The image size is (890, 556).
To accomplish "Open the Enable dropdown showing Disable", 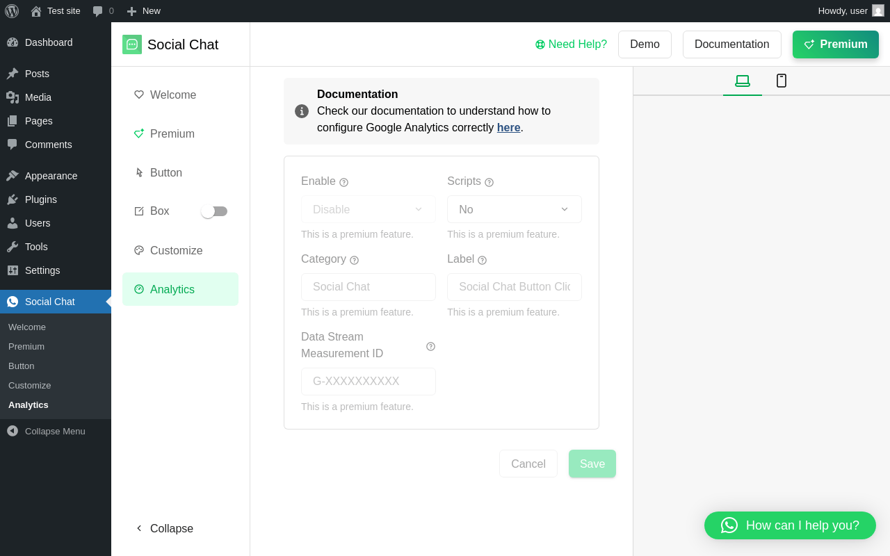I will point(369,209).
